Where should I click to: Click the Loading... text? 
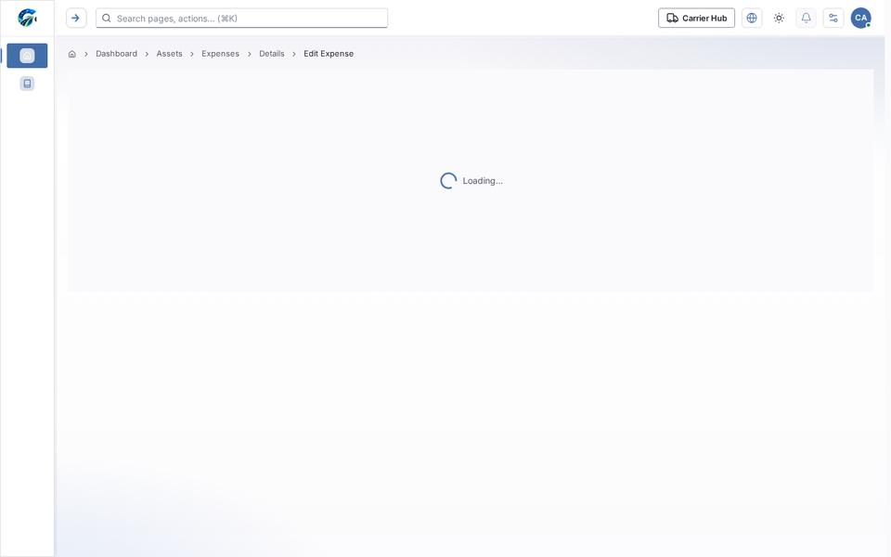[483, 181]
